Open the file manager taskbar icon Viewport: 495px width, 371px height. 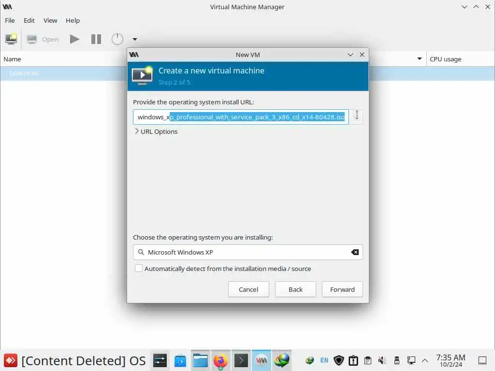[x=201, y=360]
